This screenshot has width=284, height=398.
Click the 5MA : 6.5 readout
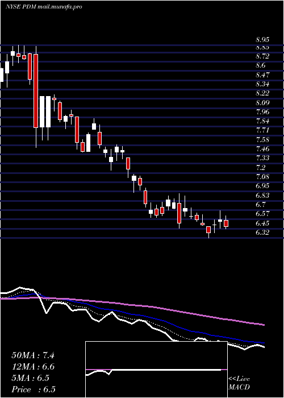pyautogui.click(x=31, y=378)
